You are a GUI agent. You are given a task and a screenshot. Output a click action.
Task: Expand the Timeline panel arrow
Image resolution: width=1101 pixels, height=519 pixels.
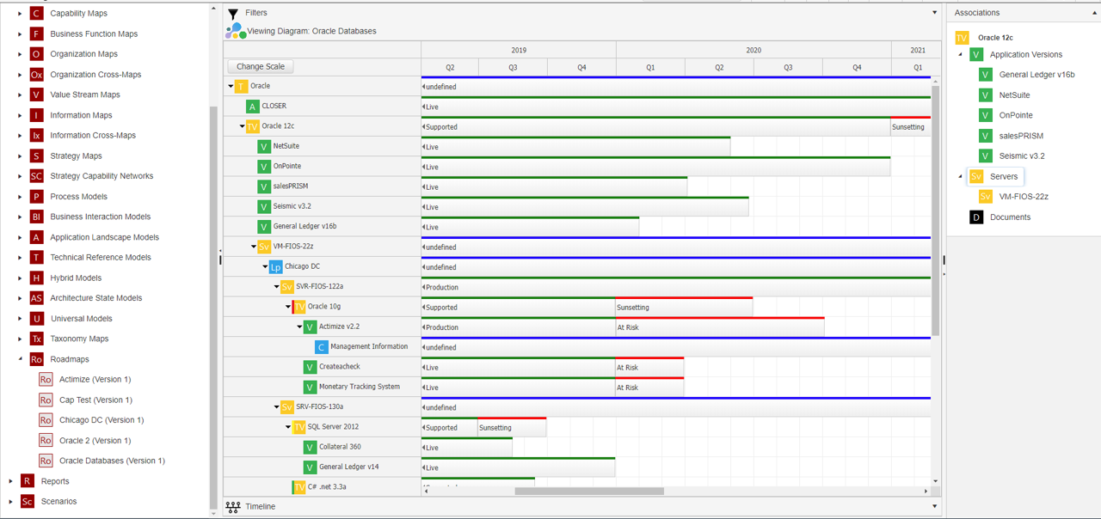tap(935, 507)
